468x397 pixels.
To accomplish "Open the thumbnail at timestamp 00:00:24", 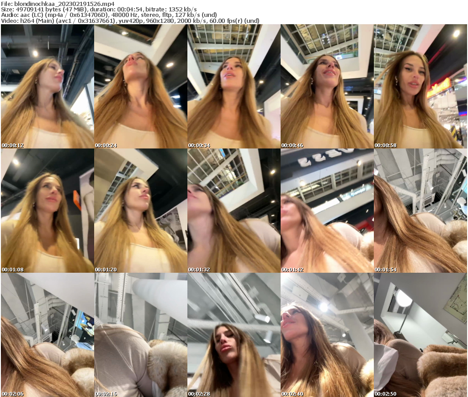I will 140,87.
